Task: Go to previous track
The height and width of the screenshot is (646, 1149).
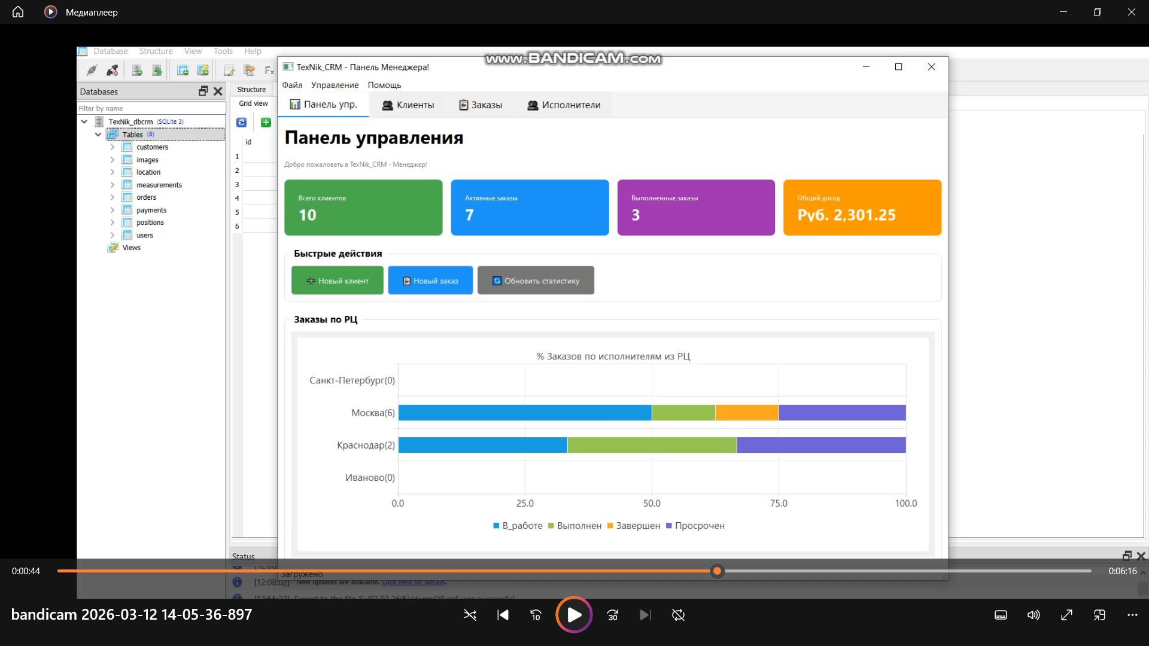Action: [503, 615]
